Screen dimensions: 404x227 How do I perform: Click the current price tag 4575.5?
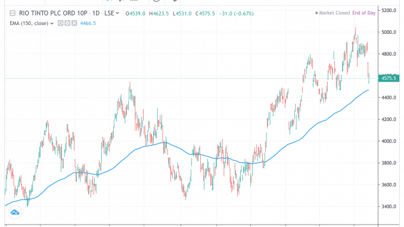click(x=389, y=78)
